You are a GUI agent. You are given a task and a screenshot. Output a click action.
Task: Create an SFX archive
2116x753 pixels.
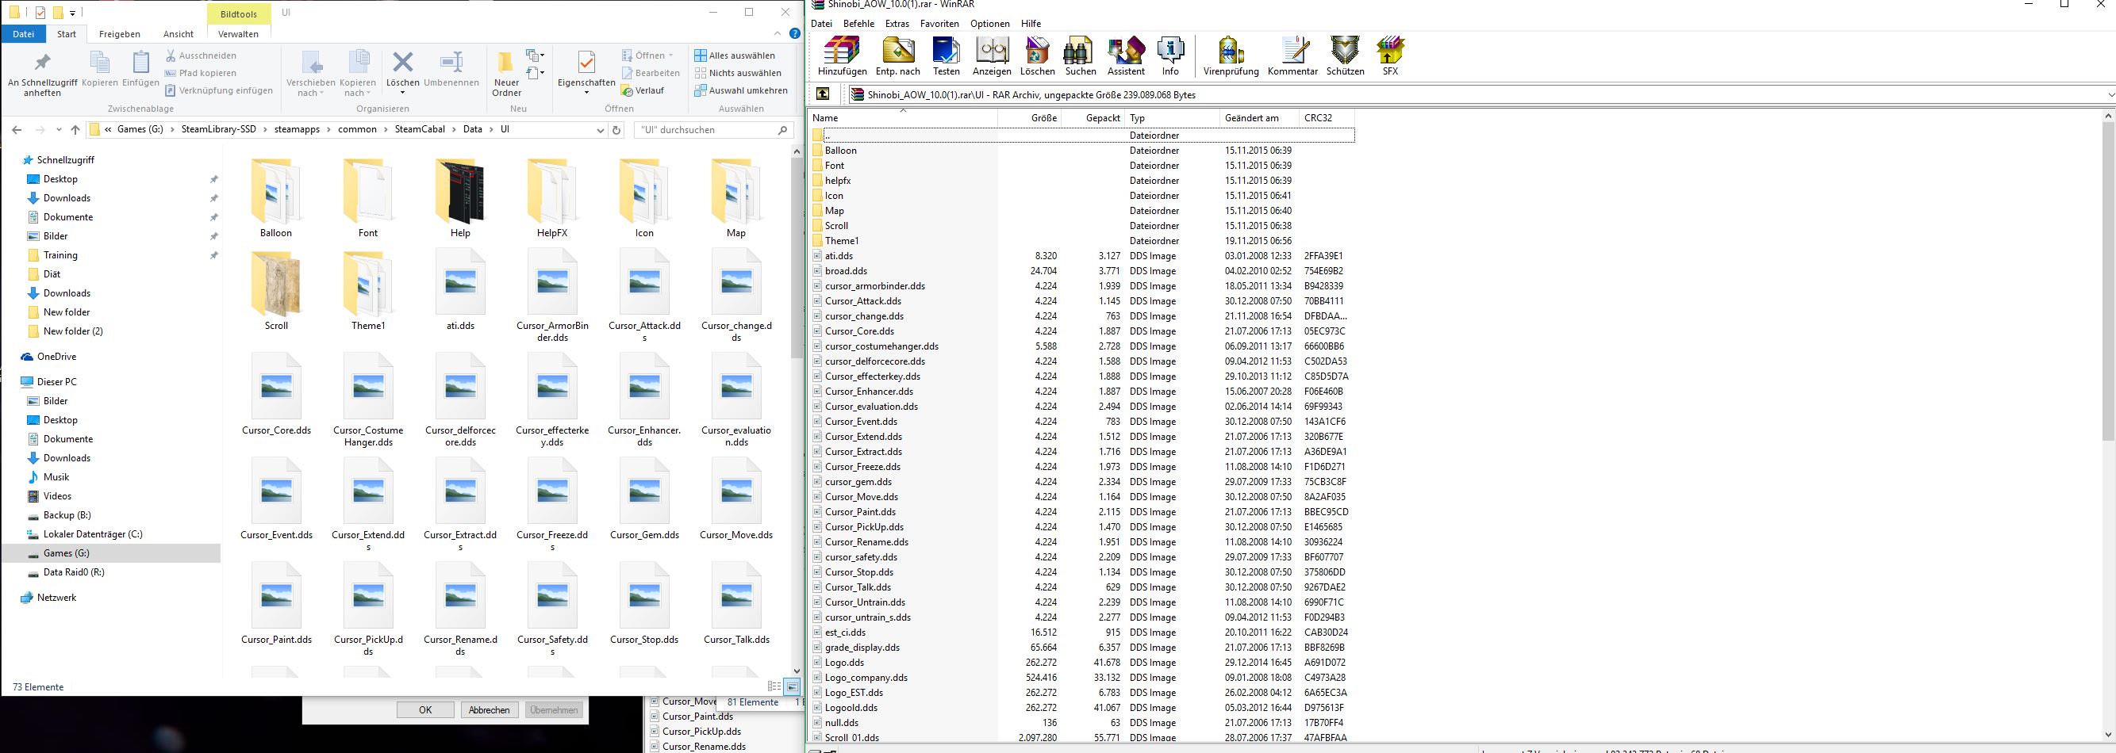[x=1390, y=55]
